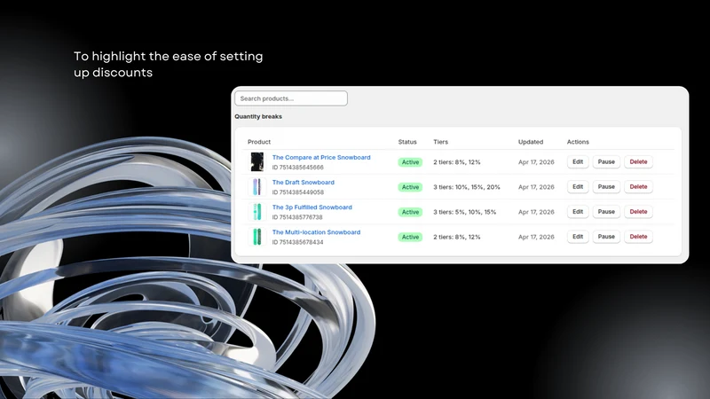Open The 3p Fulfilled Snowboard link

pos(312,207)
